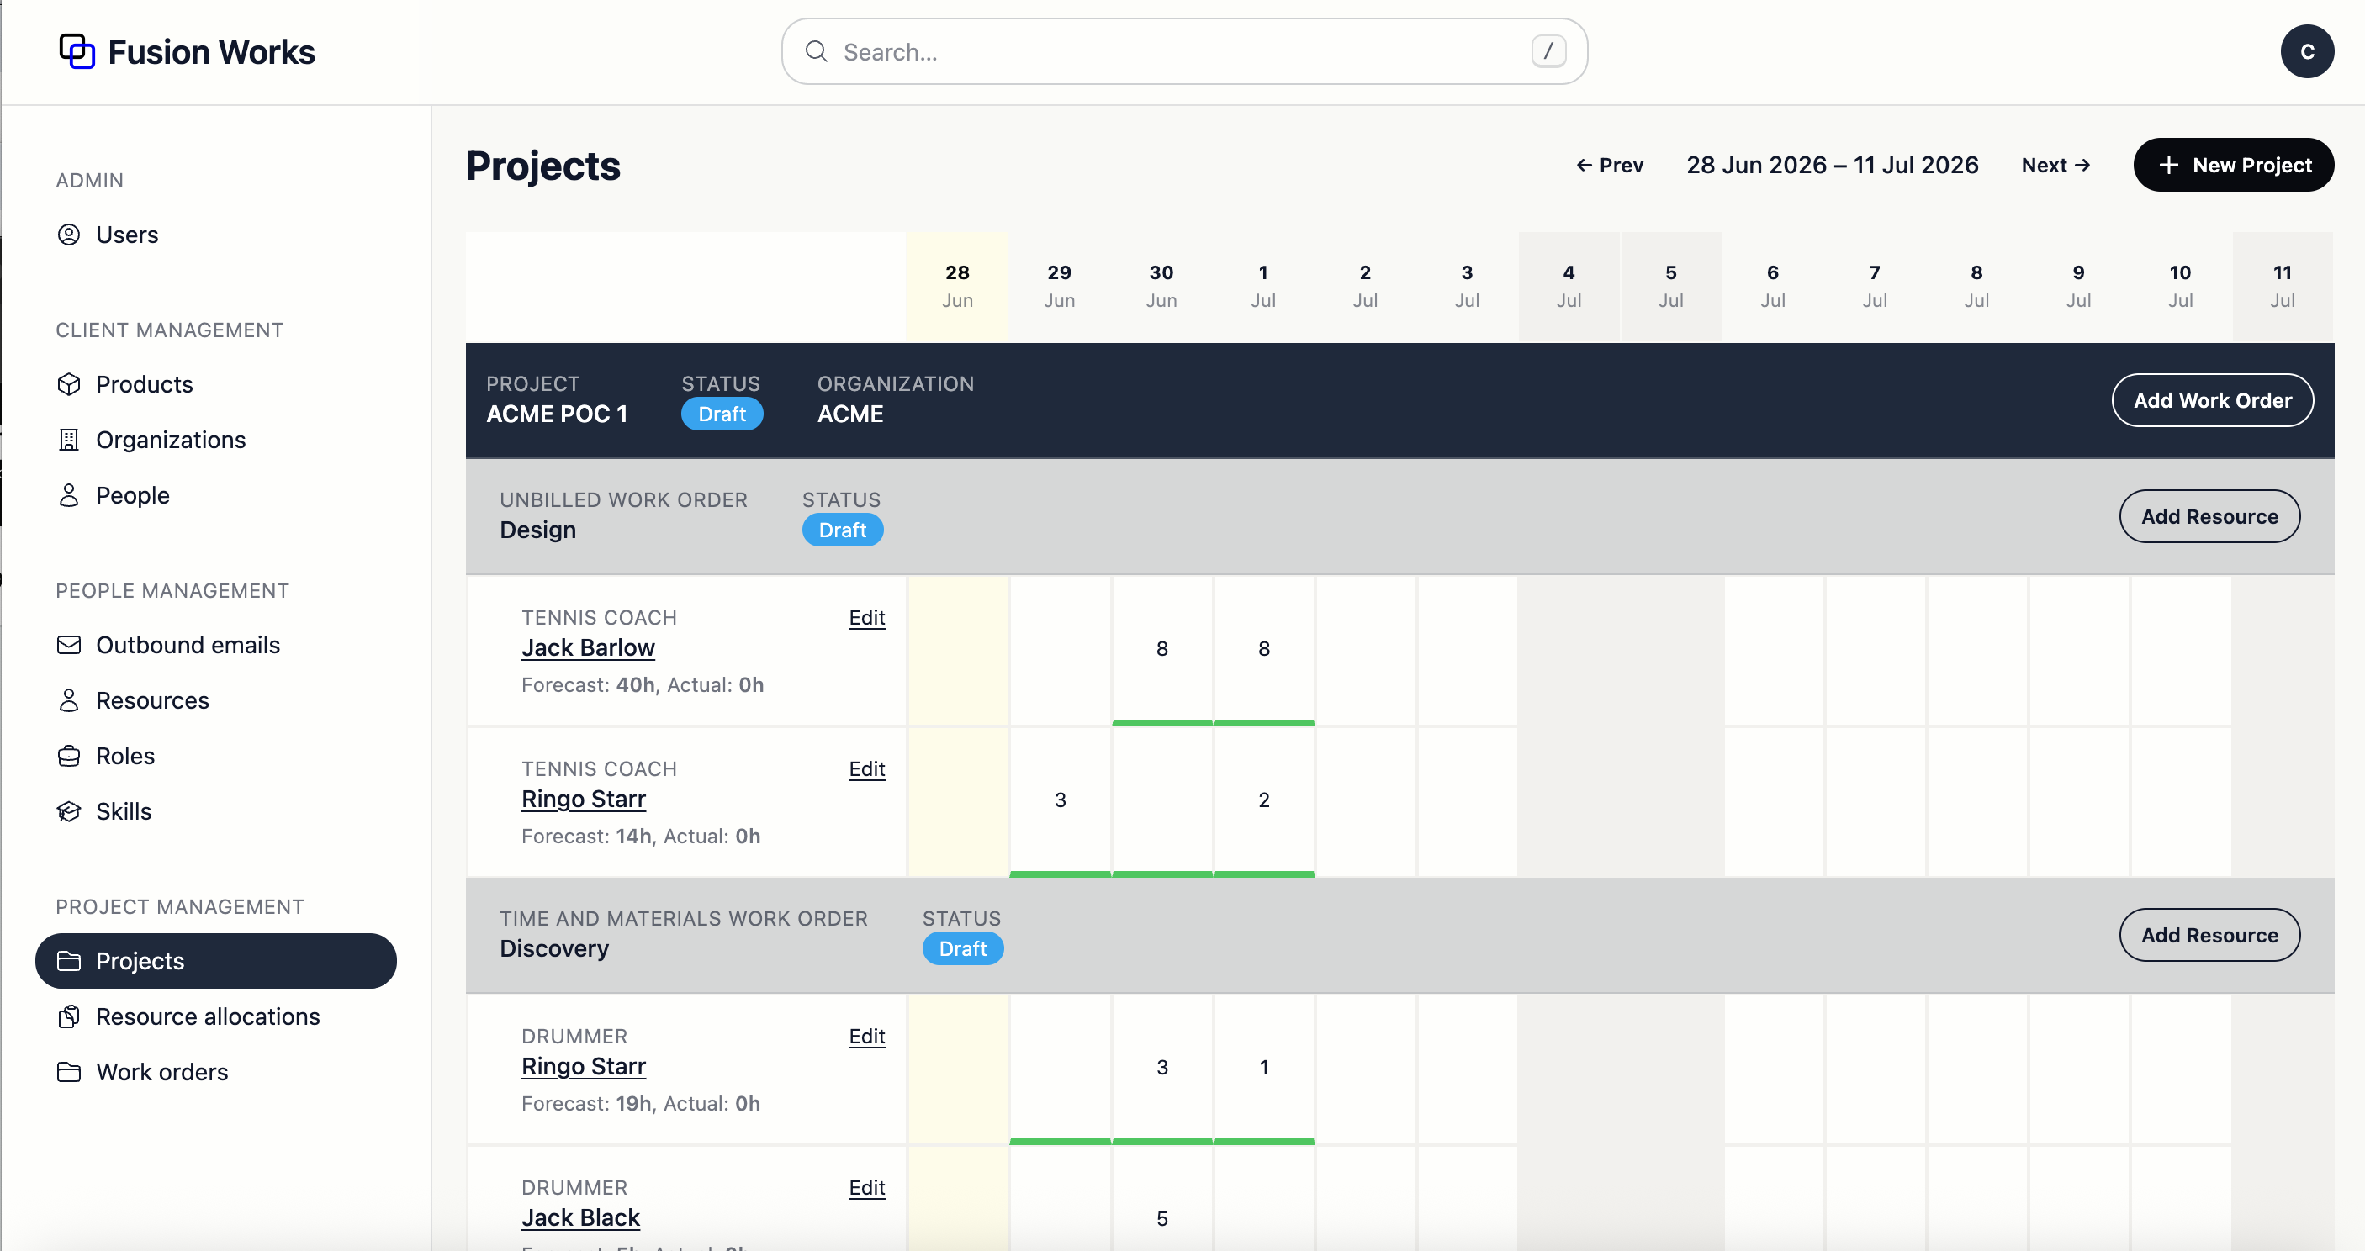Go to People

tap(132, 496)
